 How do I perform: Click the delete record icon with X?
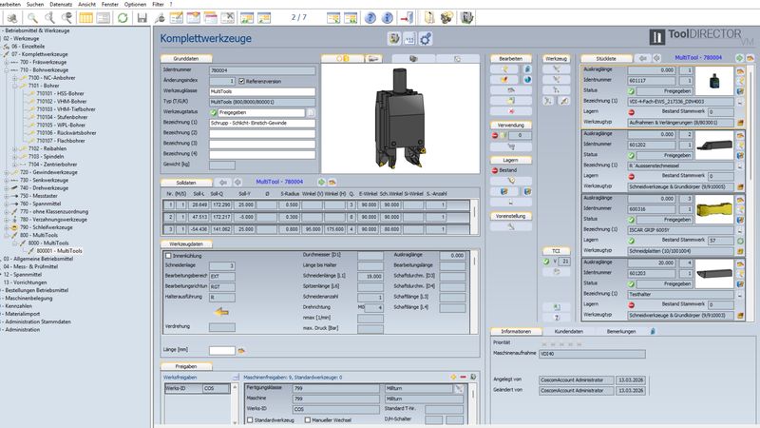tap(227, 18)
